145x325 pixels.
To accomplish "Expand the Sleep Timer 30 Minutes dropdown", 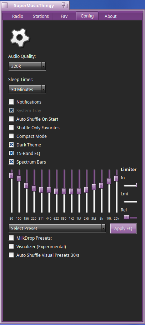I will 27,90.
